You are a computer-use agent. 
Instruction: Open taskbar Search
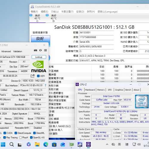pyautogui.click(x=12, y=144)
